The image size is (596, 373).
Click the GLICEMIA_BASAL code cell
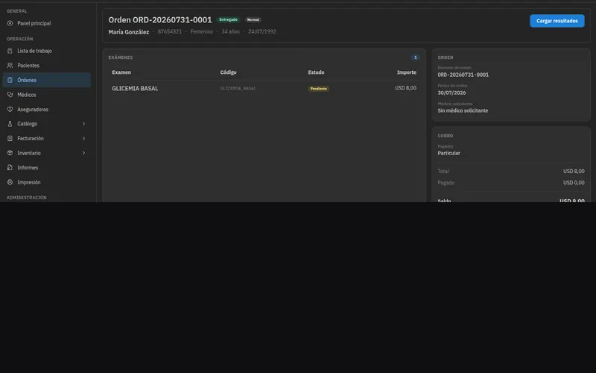point(238,88)
